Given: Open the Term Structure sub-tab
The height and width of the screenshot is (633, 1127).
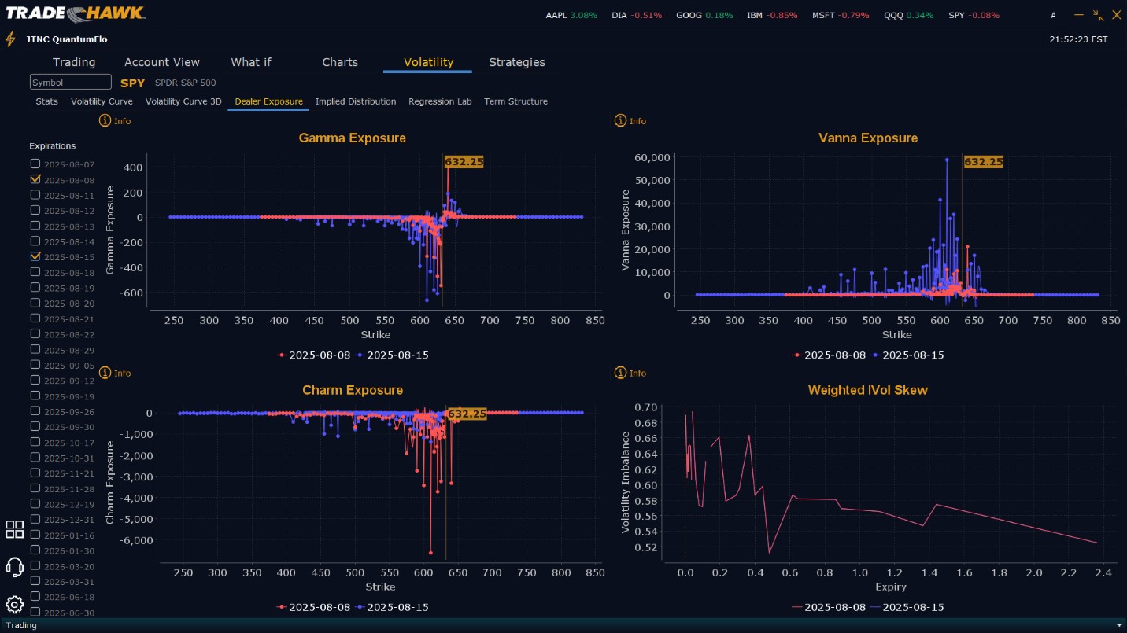Looking at the screenshot, I should 515,101.
